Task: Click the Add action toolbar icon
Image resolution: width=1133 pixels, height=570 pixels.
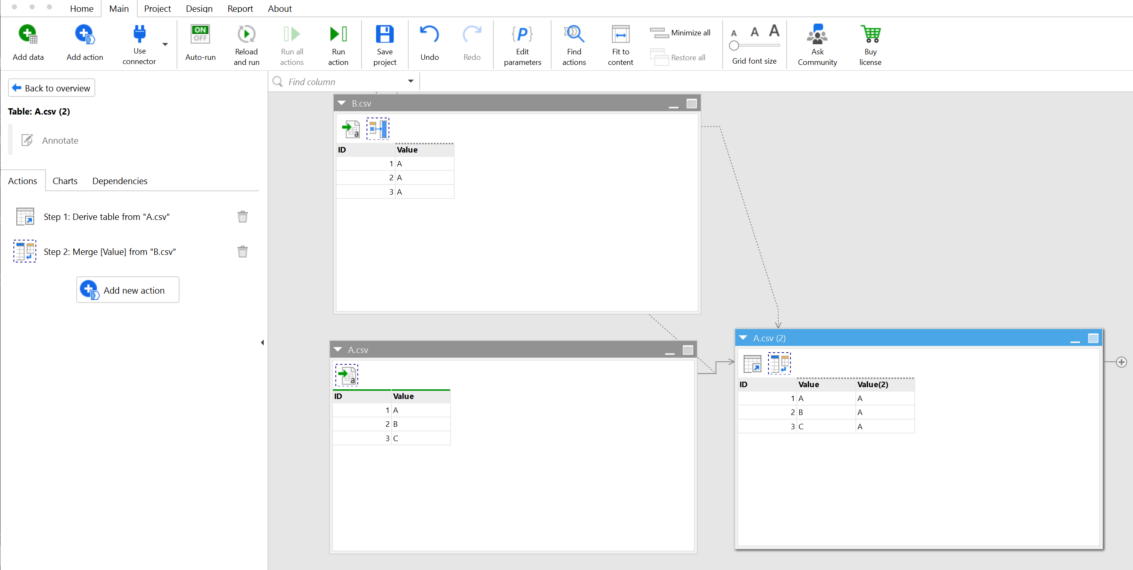Action: [84, 34]
